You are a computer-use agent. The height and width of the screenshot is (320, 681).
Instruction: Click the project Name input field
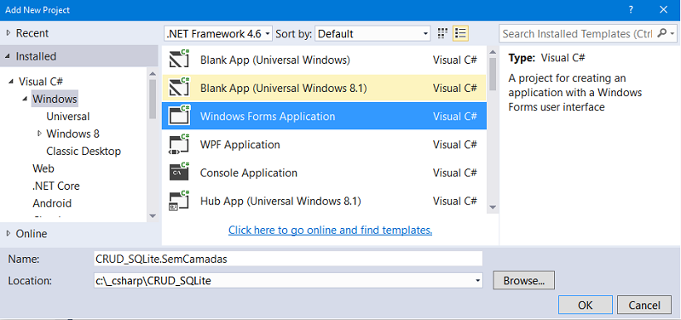click(289, 259)
